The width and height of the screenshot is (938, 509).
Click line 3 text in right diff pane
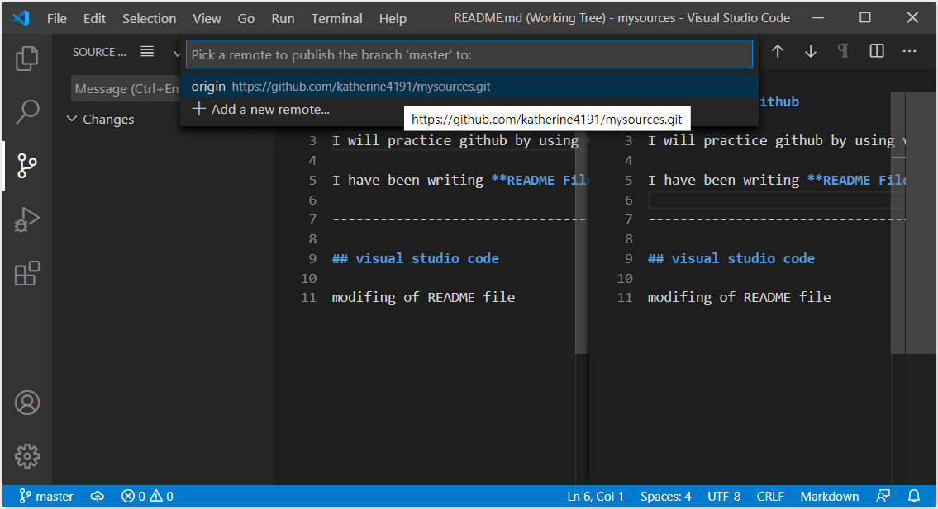[777, 141]
